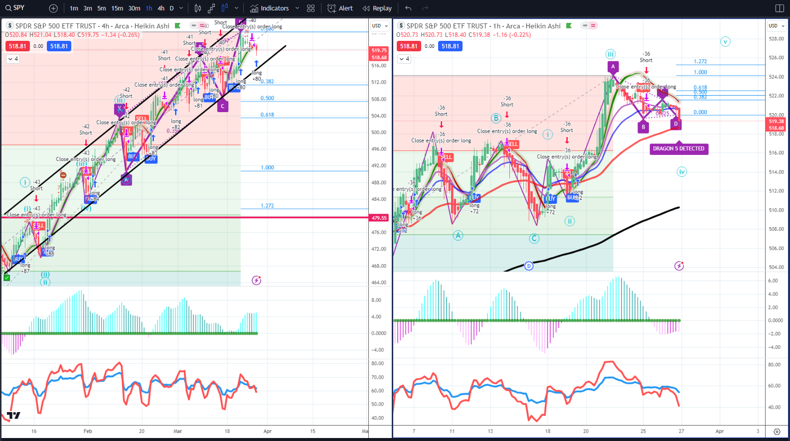Redo the undone chart action
The image size is (790, 441).
point(425,8)
